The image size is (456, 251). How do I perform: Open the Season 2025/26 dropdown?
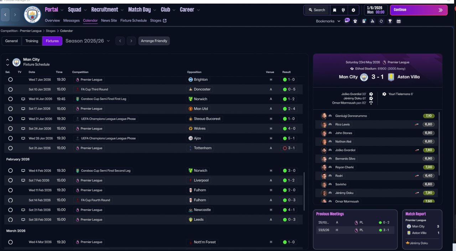pos(88,41)
